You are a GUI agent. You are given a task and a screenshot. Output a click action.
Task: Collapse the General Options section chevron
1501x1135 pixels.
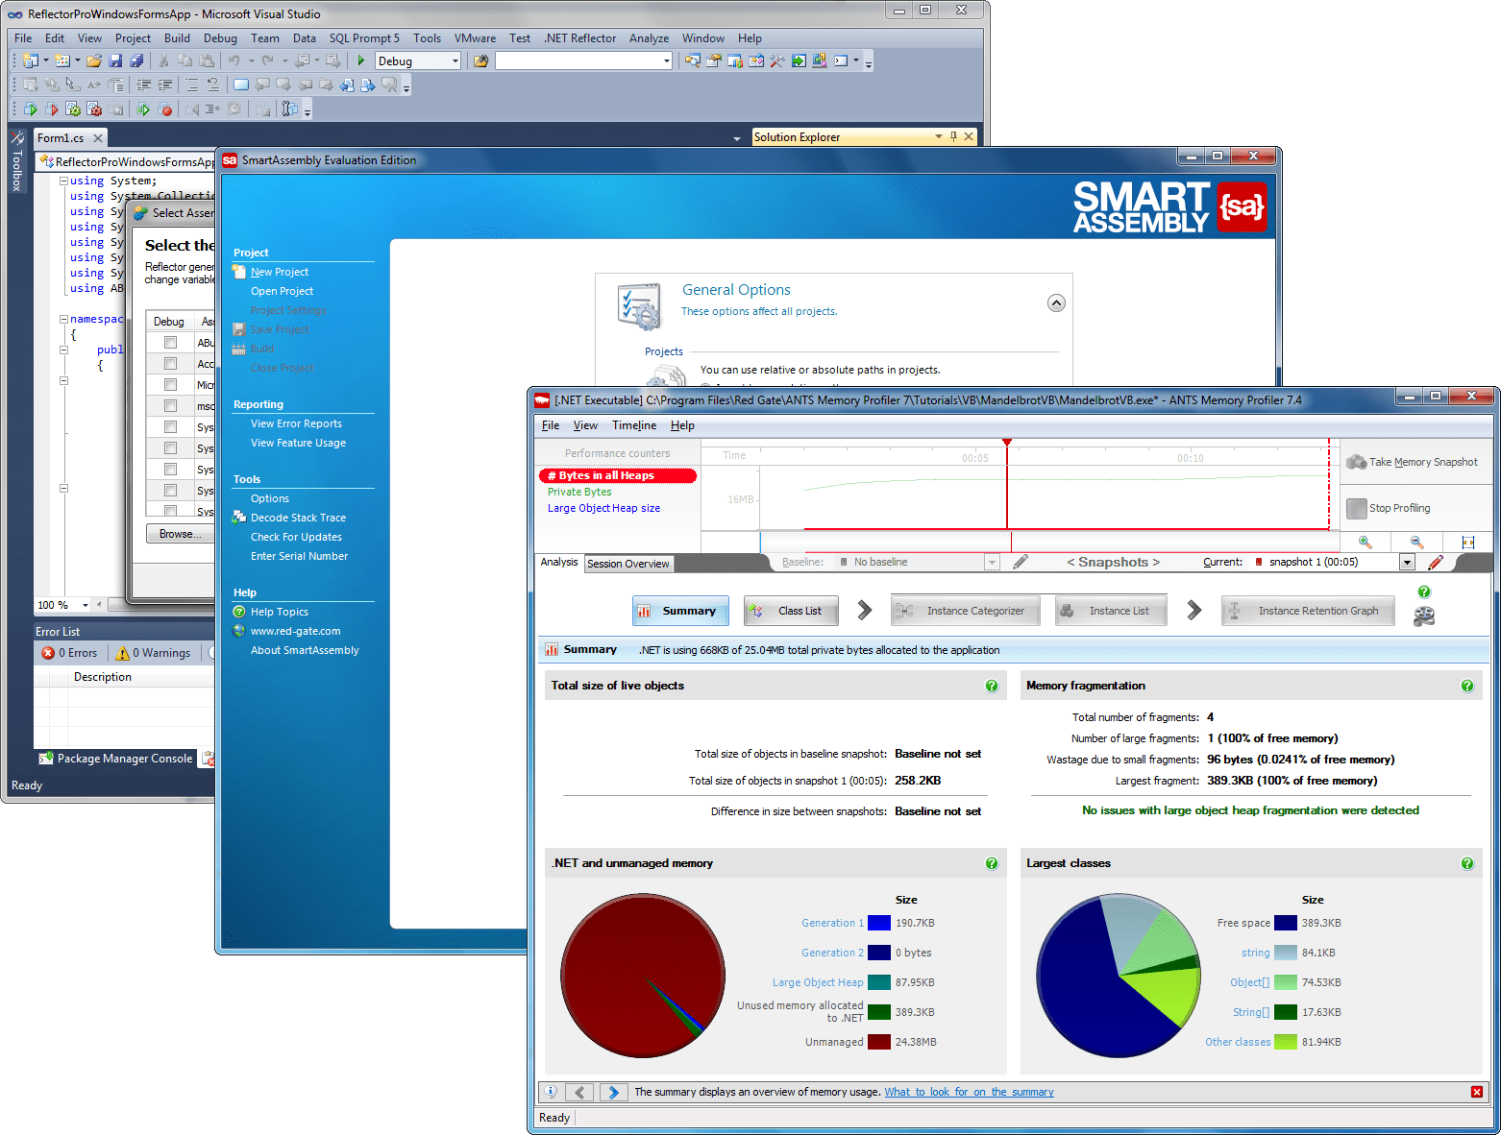pyautogui.click(x=1056, y=302)
